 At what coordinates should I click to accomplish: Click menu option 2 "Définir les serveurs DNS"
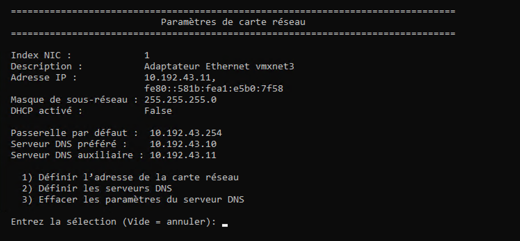coord(97,189)
